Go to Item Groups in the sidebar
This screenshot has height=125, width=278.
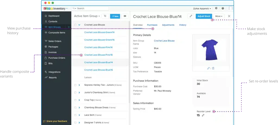coord(54,27)
